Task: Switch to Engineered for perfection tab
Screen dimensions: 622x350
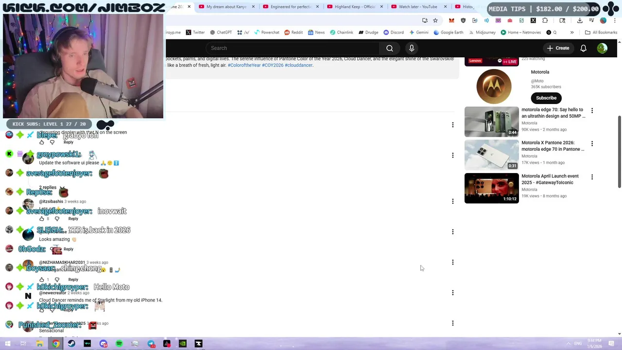Action: [x=291, y=7]
